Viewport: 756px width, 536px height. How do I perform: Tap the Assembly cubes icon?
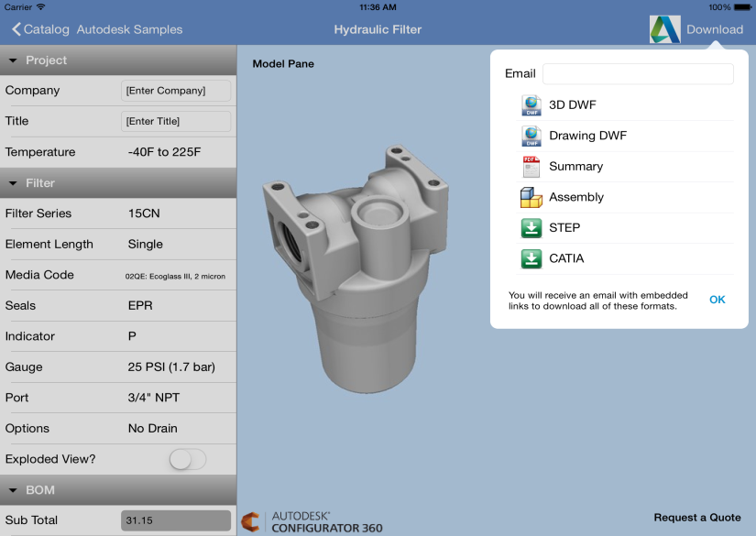pos(531,197)
